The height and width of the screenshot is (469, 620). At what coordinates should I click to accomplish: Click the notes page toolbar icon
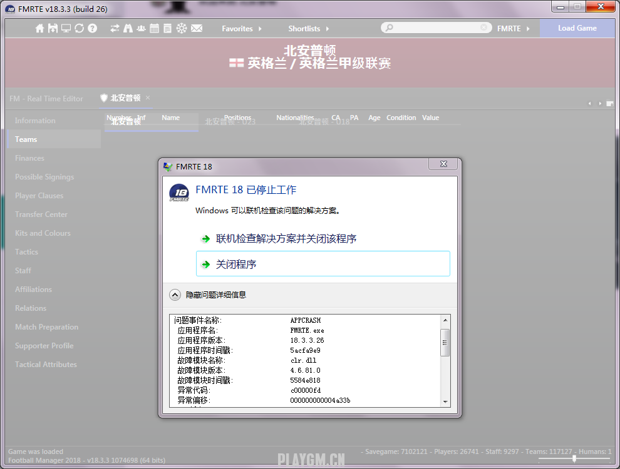pos(168,28)
